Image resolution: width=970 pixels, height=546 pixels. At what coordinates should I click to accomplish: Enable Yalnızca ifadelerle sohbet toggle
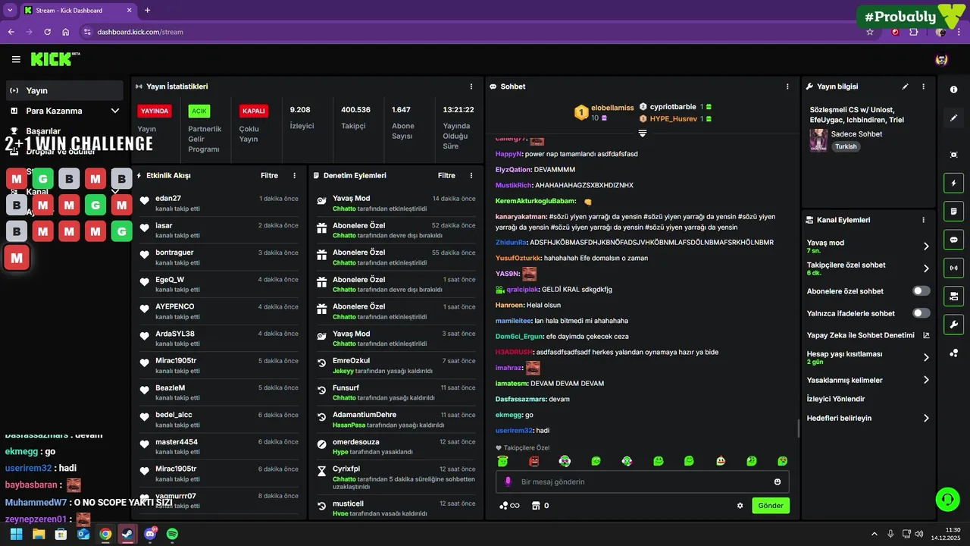pyautogui.click(x=921, y=313)
